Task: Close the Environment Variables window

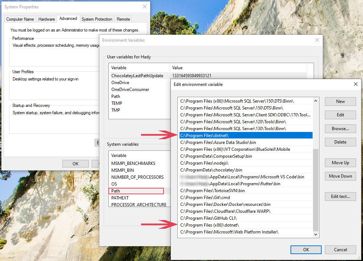Action: pos(317,40)
